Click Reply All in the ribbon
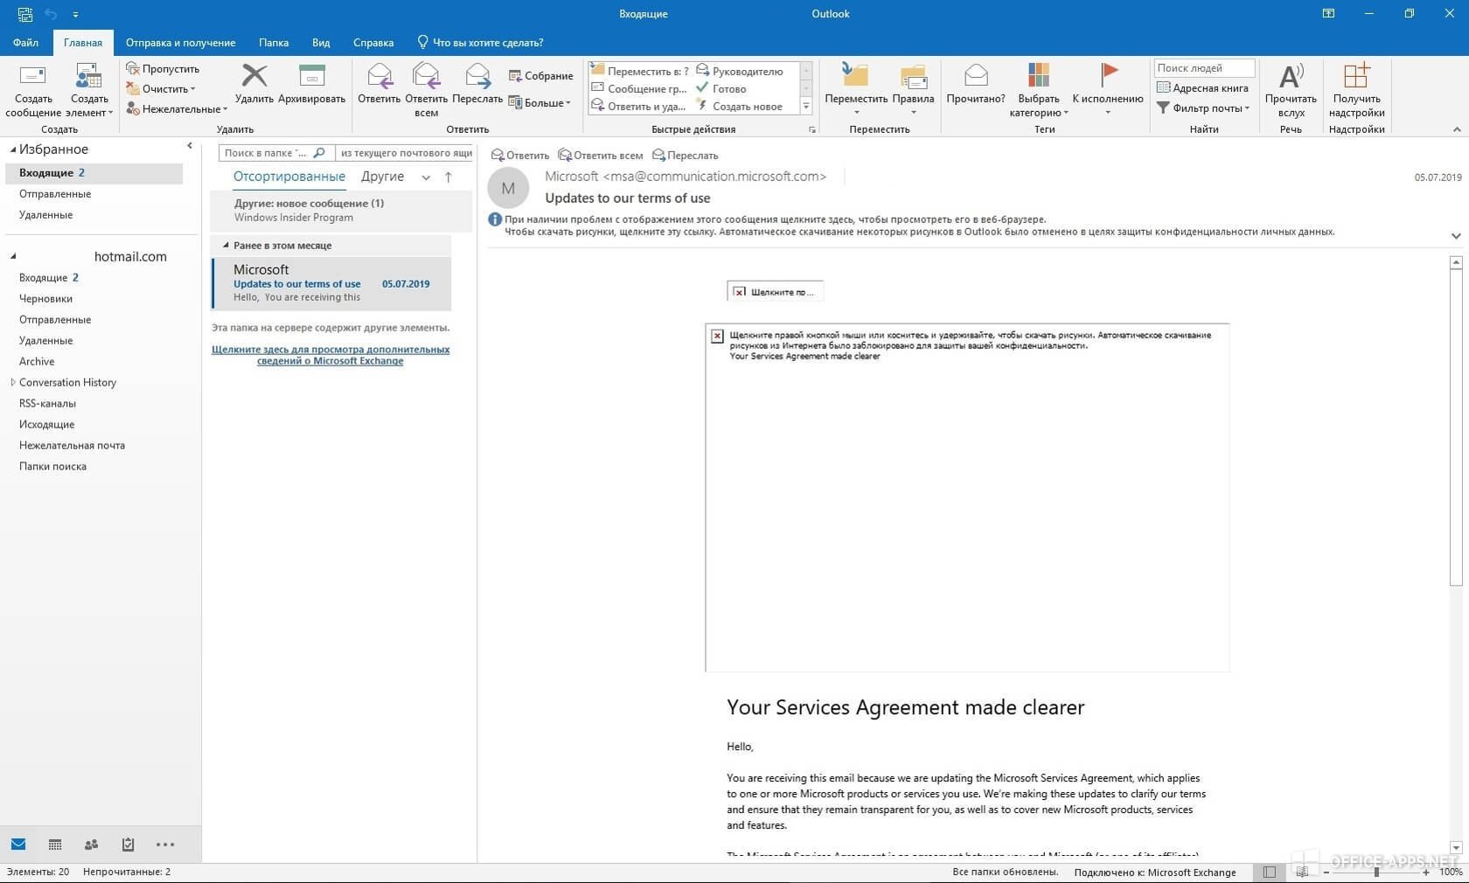The image size is (1469, 883). pyautogui.click(x=426, y=90)
